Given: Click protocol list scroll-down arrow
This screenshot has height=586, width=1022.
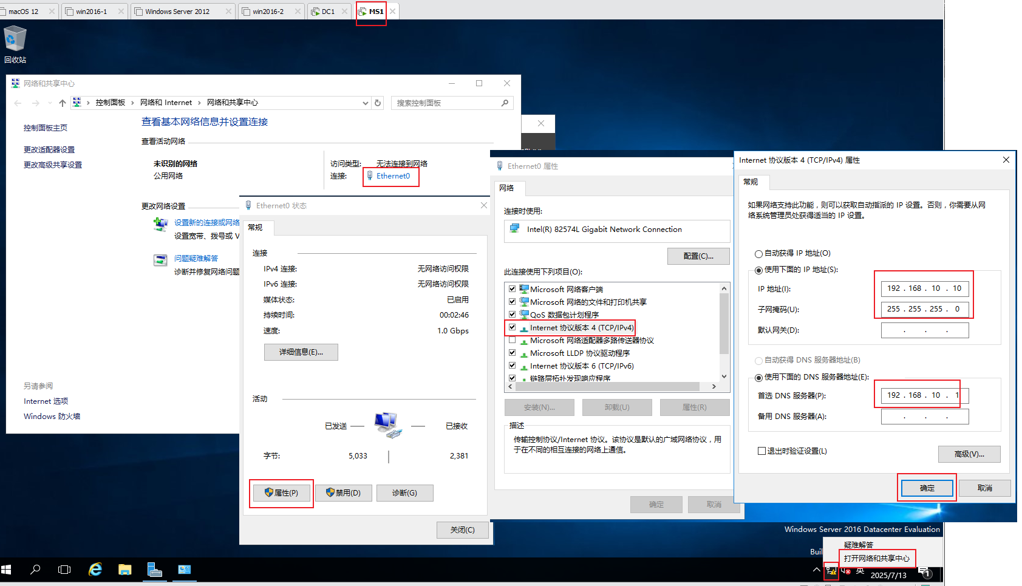Looking at the screenshot, I should point(724,376).
